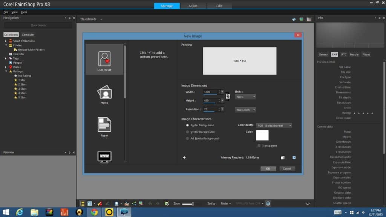Select the User Preset category icon
Viewport: 386px width, 217px height.
[x=104, y=60]
